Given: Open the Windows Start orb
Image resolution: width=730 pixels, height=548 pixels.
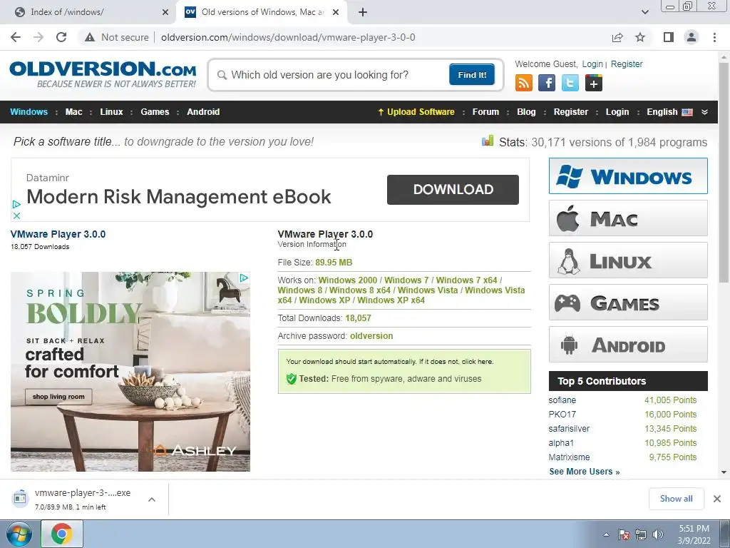Looking at the screenshot, I should coord(19,534).
